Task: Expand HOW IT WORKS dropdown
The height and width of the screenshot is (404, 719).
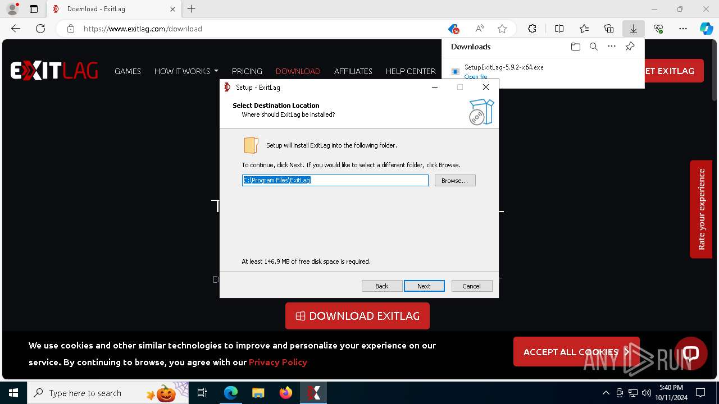Action: 186,71
